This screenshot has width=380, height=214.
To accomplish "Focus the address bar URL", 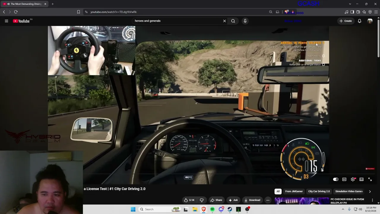I will [113, 12].
